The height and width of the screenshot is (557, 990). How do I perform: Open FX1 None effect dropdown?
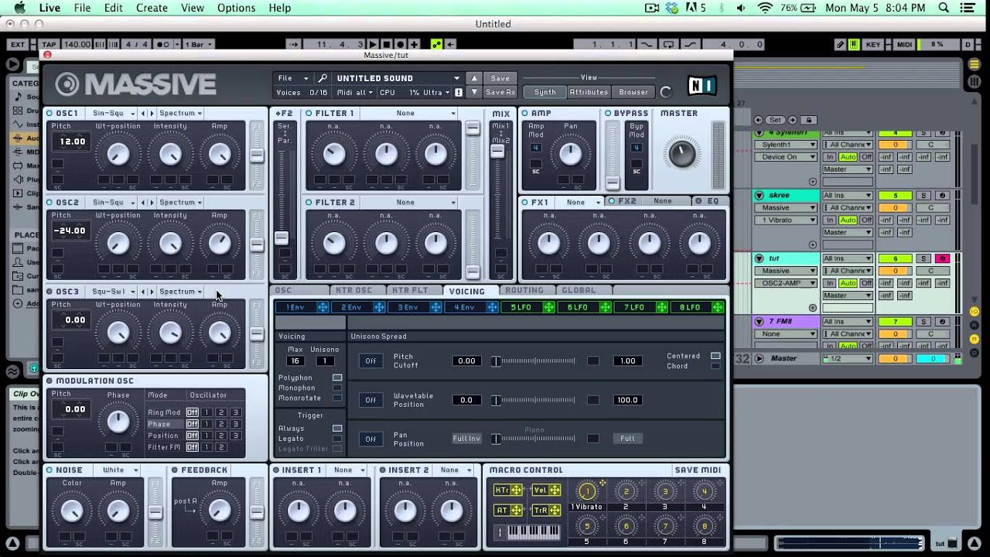(582, 202)
